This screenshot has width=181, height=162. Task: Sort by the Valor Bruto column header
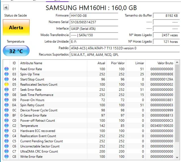pyautogui.click(x=160, y=63)
